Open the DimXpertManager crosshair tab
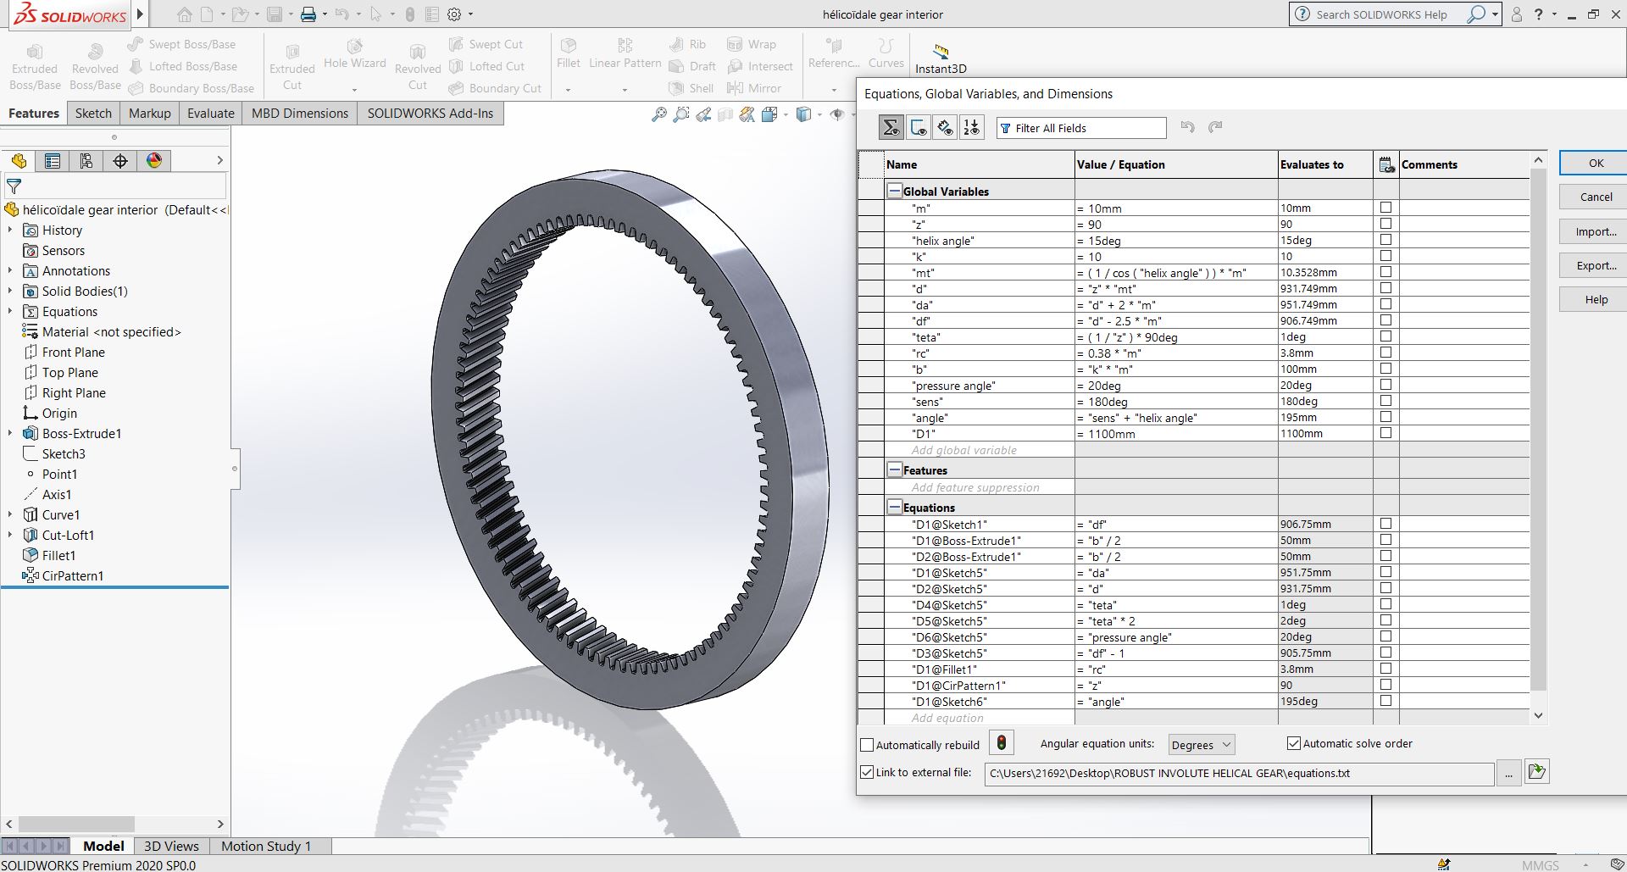1627x872 pixels. (x=120, y=161)
